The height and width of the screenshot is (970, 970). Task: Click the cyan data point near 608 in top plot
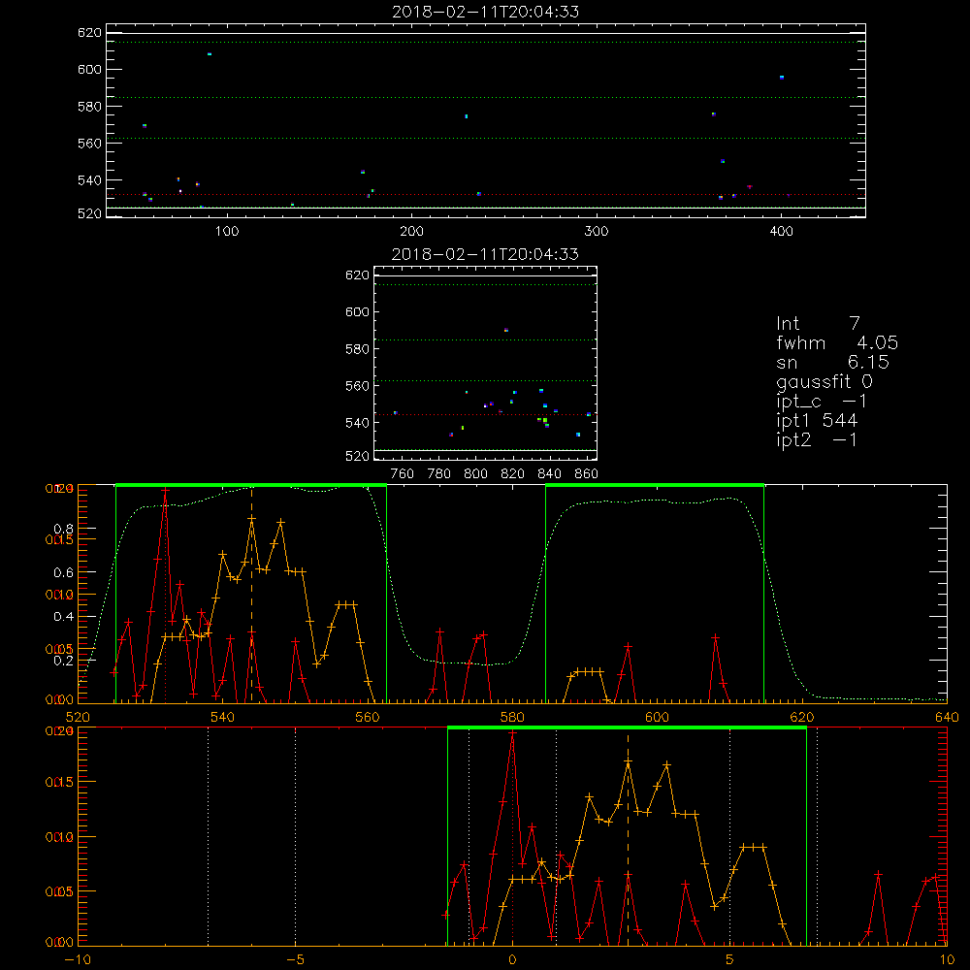[x=210, y=54]
